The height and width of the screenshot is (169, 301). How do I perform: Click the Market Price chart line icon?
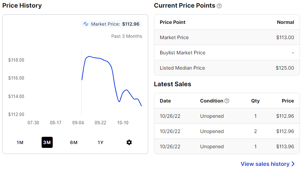pyautogui.click(x=86, y=24)
